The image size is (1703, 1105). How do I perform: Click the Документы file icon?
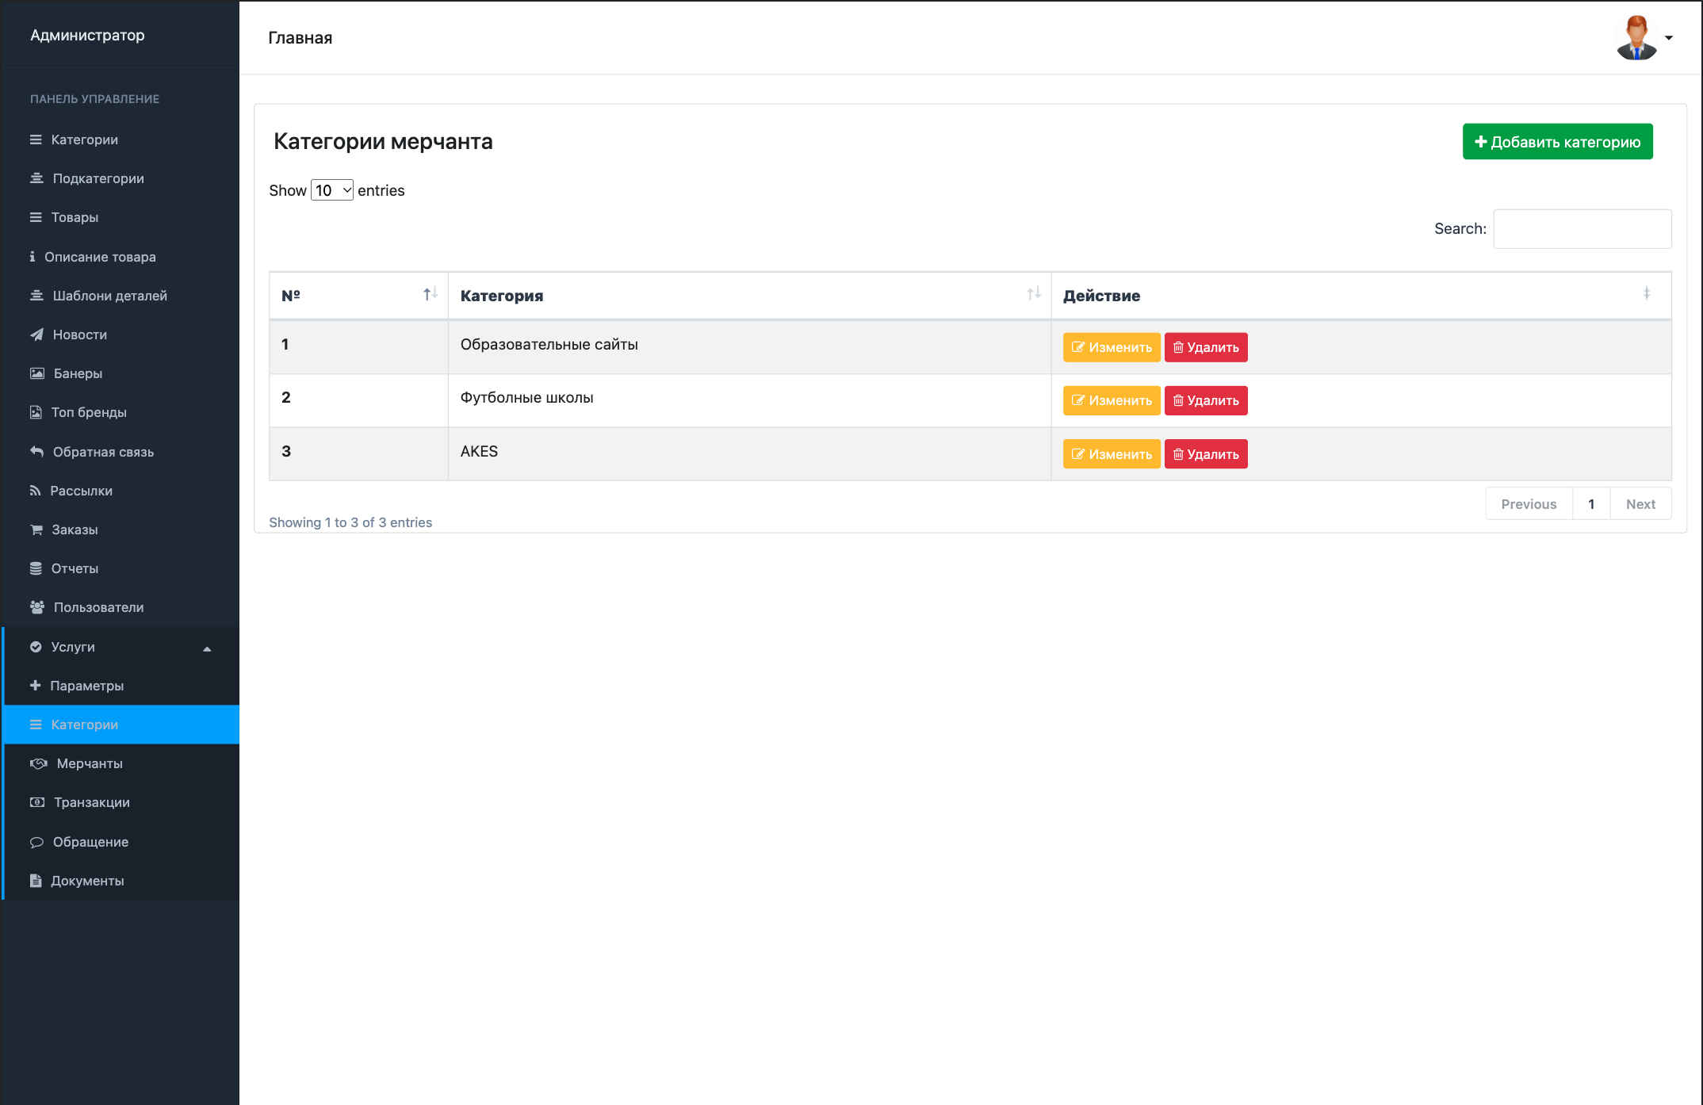tap(36, 881)
